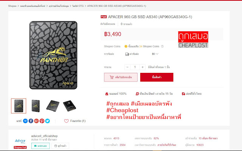Share product via Facebook Messenger icon
Image resolution: width=242 pixels, height=151 pixels.
pos(25,121)
